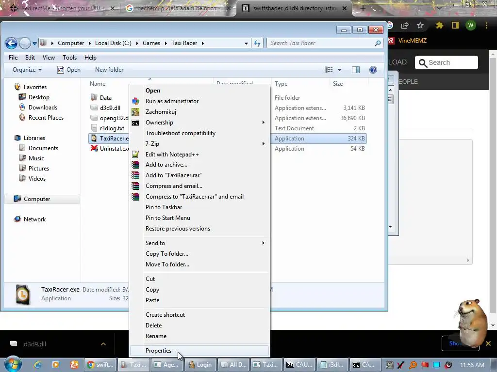Open the Chrome profile avatar W
The height and width of the screenshot is (372, 497).
[471, 25]
